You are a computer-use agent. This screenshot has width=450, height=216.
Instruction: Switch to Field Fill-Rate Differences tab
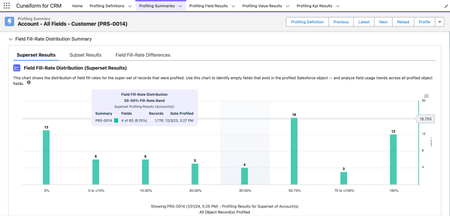[x=143, y=55]
